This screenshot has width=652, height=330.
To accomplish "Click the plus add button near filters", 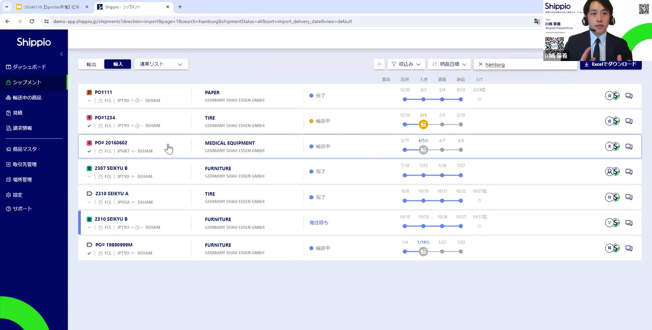I will coord(379,64).
